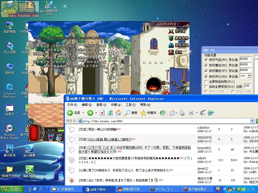Stop page loading with the red X icon
This screenshot has width=258, height=193.
click(102, 113)
